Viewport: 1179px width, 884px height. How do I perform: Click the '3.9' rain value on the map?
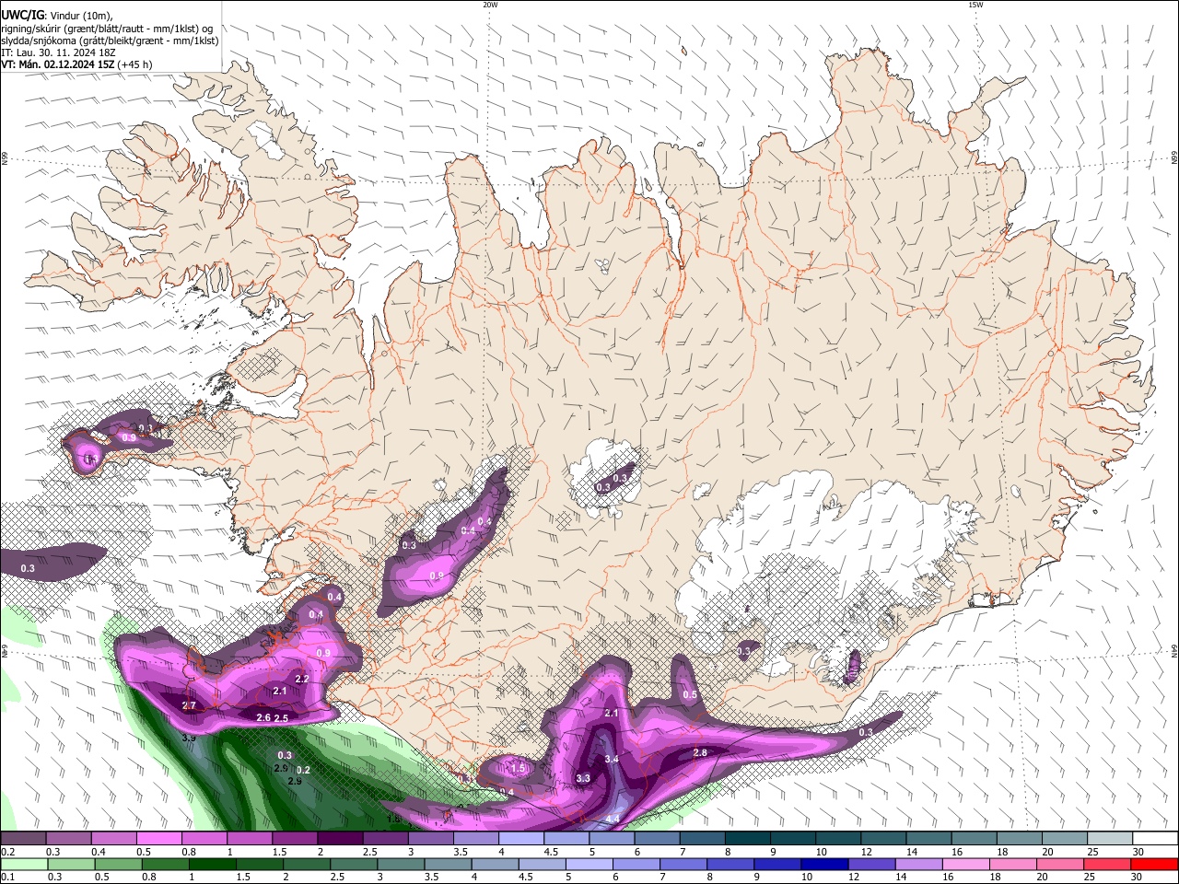(189, 739)
